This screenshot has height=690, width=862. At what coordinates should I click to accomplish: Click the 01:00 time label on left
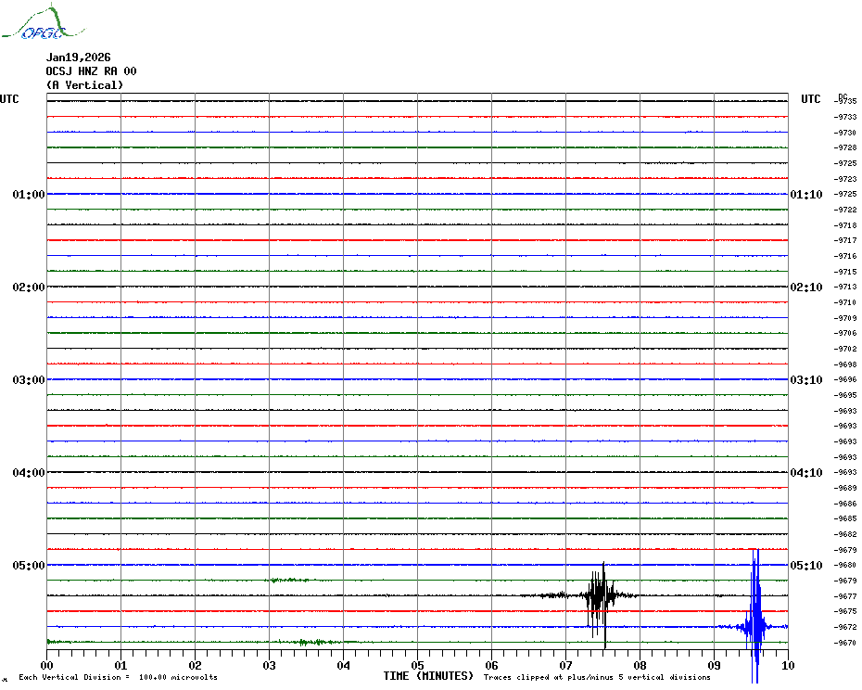(x=29, y=195)
